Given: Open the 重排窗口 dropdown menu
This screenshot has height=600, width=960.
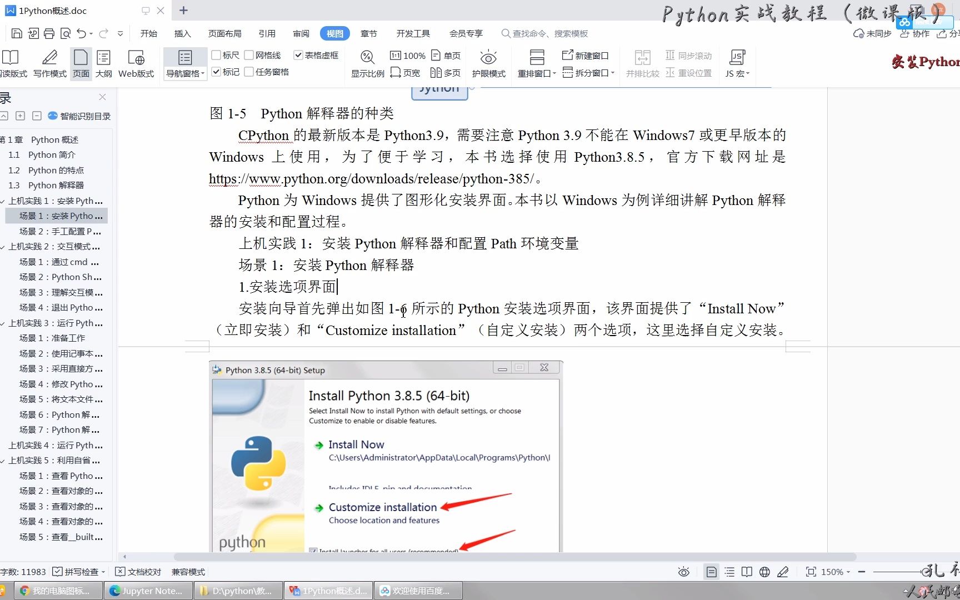Looking at the screenshot, I should 554,73.
